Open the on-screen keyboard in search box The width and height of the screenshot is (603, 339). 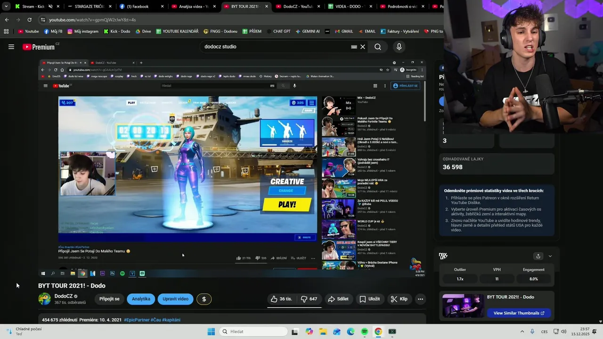point(354,47)
